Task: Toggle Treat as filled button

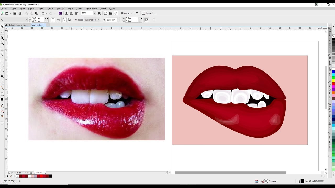Action: (x=147, y=20)
